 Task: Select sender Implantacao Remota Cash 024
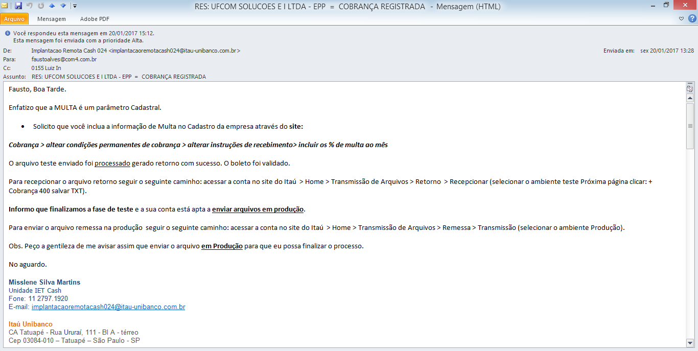point(135,51)
